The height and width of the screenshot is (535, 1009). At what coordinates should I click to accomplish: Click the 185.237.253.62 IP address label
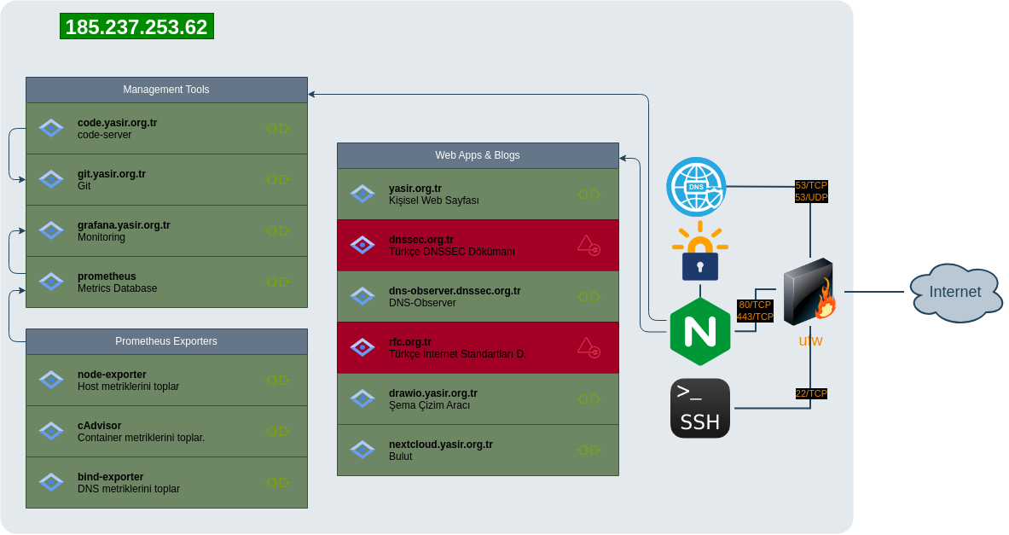coord(136,26)
